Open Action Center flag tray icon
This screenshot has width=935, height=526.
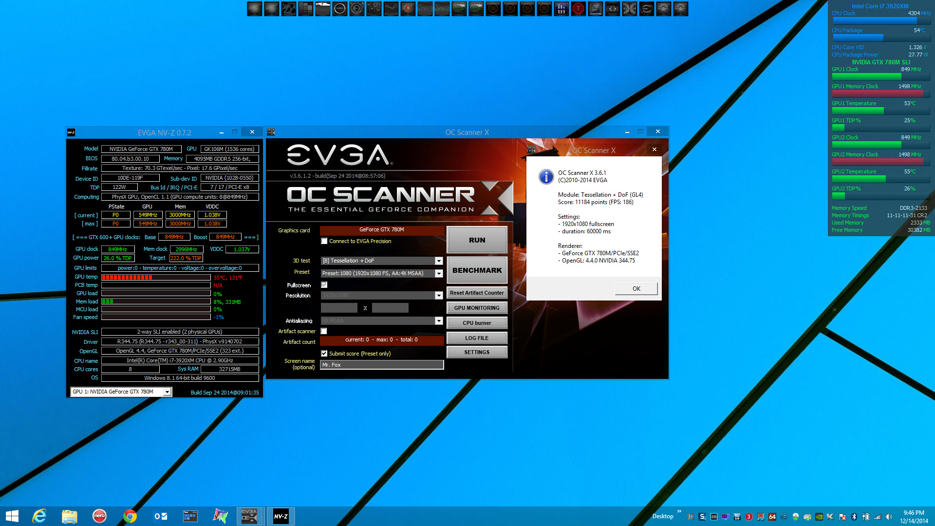coord(842,517)
